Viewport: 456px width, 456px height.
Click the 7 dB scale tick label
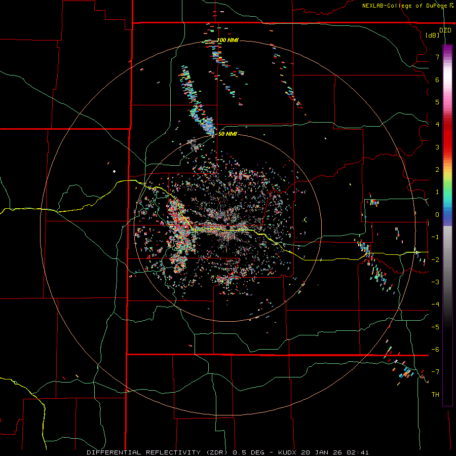(x=437, y=57)
